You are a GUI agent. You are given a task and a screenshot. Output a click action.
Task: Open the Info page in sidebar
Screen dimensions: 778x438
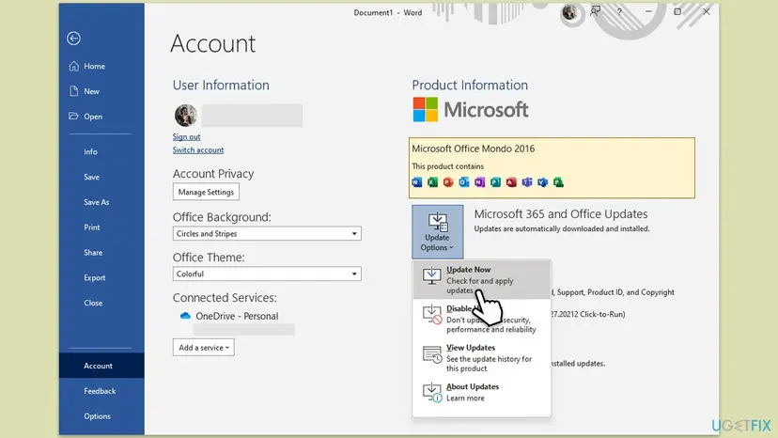click(90, 151)
